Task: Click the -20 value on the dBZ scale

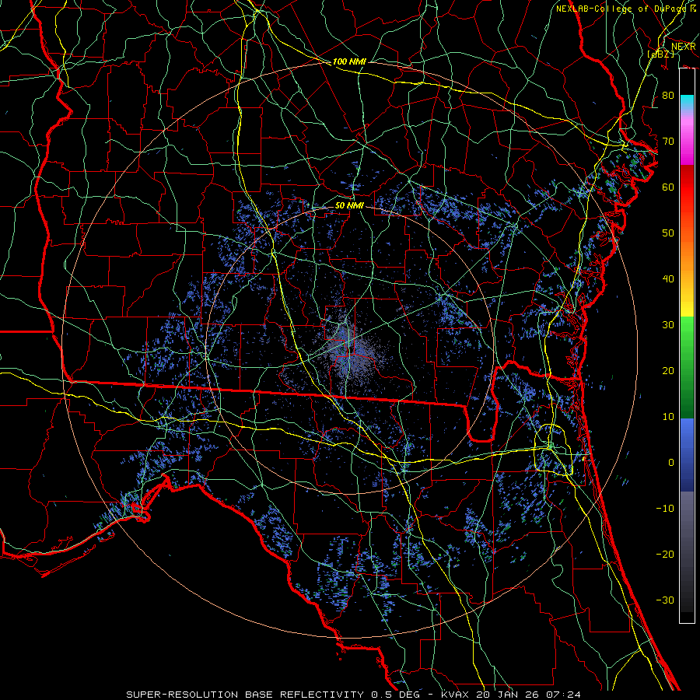Action: (665, 555)
